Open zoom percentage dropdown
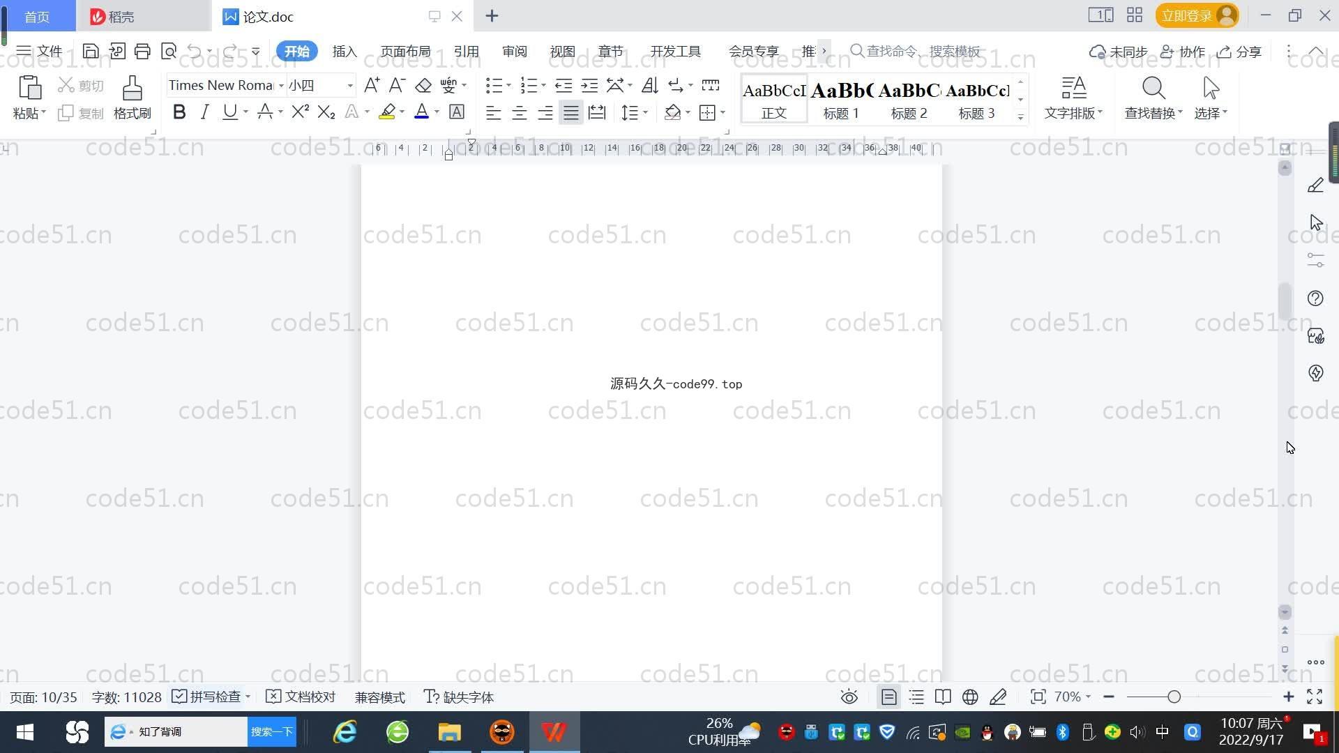The height and width of the screenshot is (753, 1339). click(x=1073, y=697)
